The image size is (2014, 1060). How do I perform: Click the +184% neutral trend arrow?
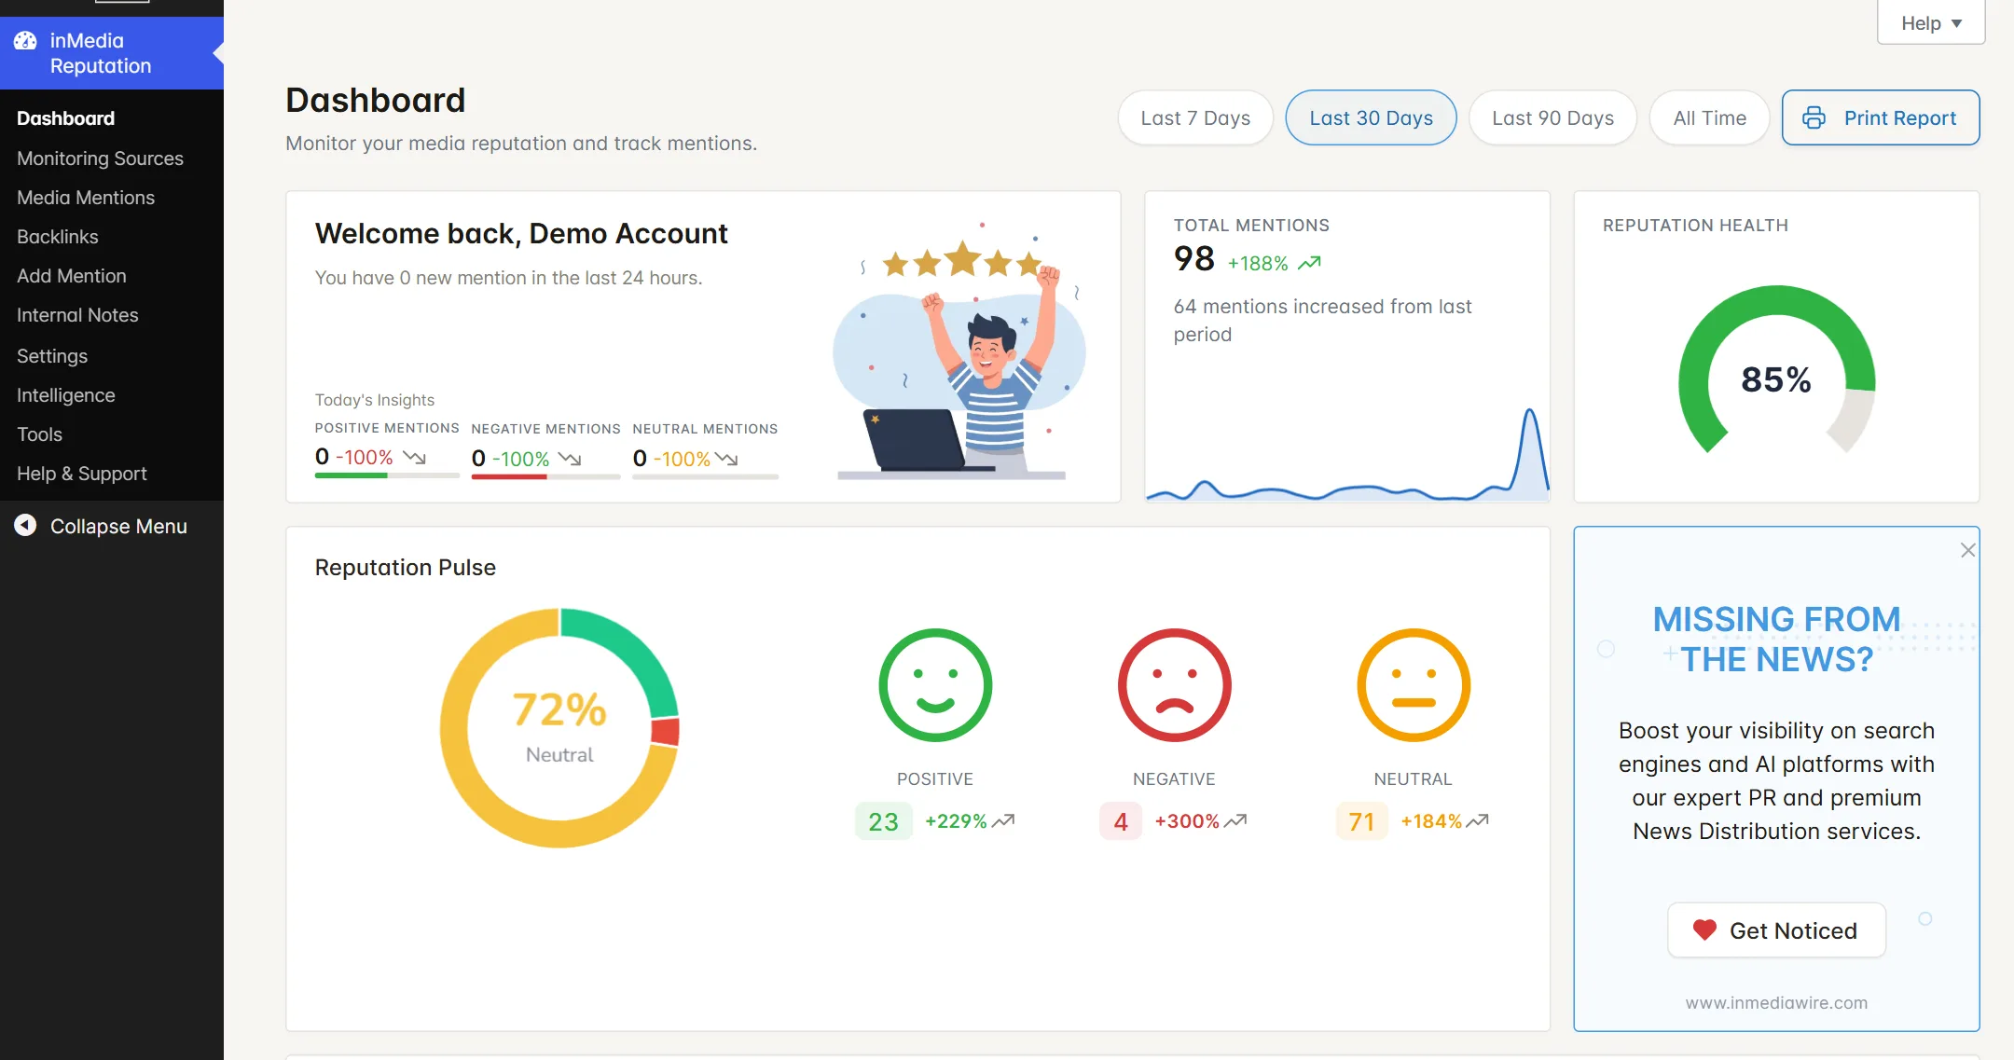[1478, 821]
